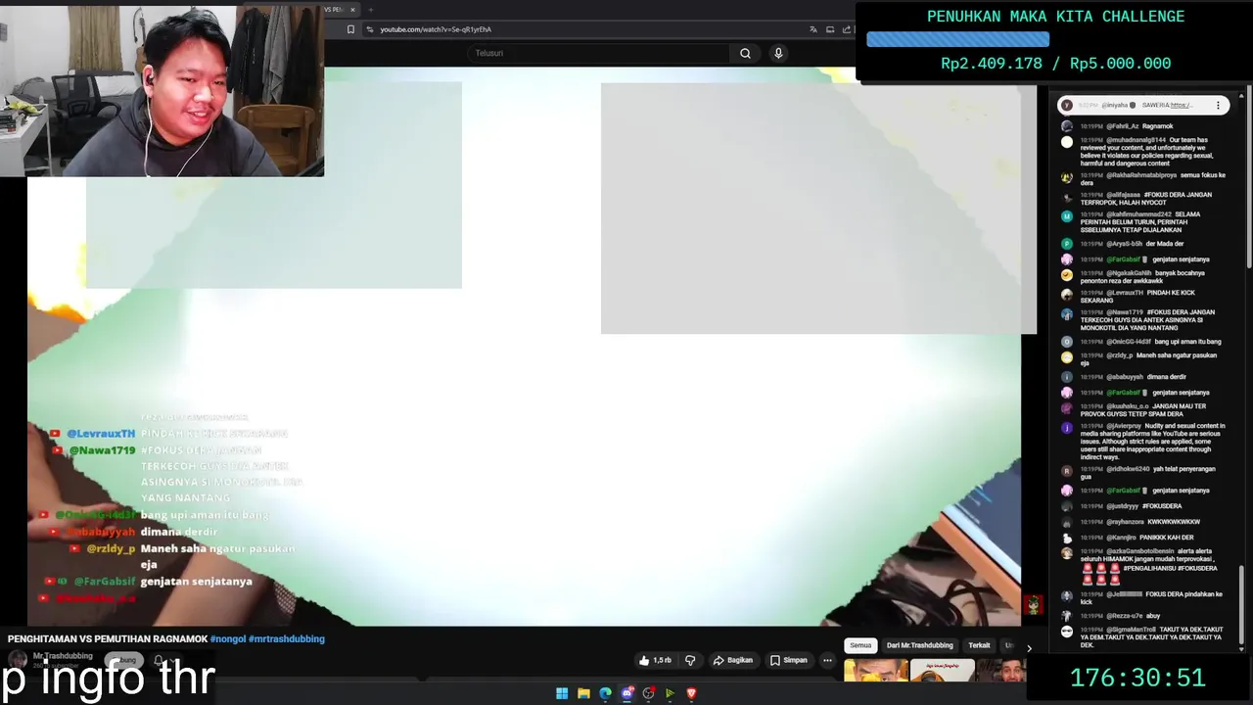The width and height of the screenshot is (1253, 705).
Task: Click the Bagikan share button
Action: click(732, 660)
